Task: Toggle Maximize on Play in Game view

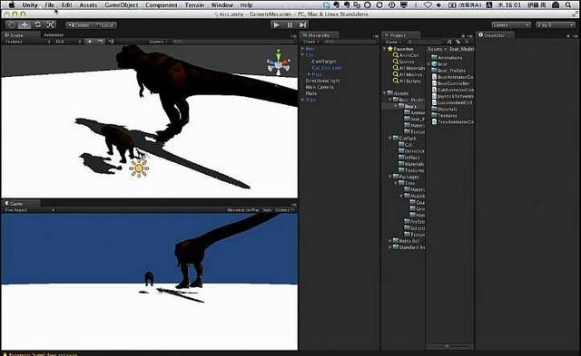Action: [x=243, y=209]
